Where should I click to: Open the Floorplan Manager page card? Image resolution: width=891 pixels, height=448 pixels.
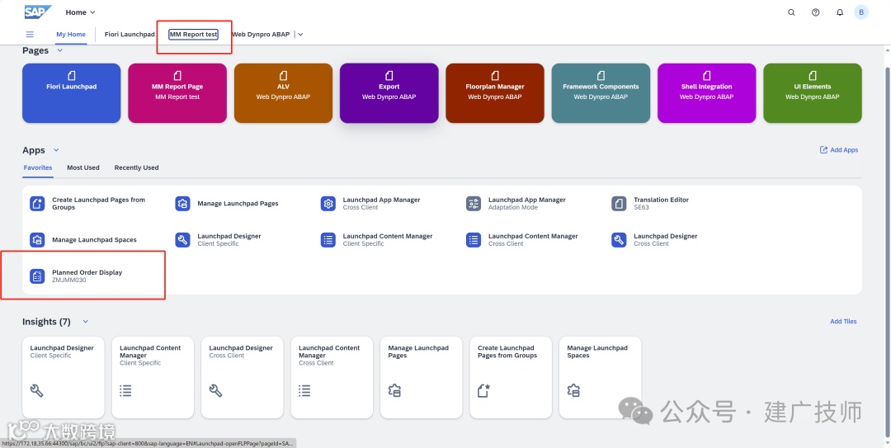pyautogui.click(x=495, y=93)
